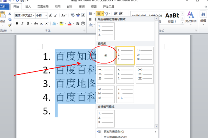Viewport: 208px width, 138px height.
Task: Click the Multilevel List icon
Action: click(x=106, y=13)
